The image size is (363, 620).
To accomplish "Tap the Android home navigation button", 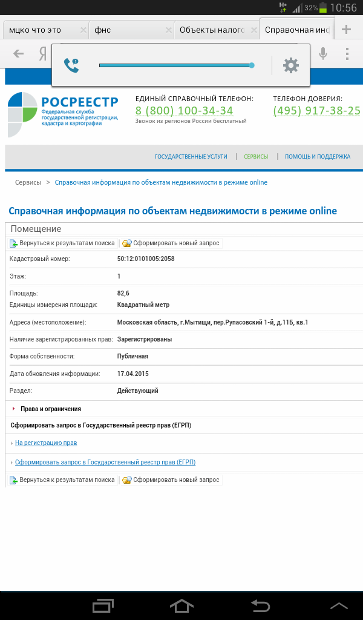I will click(181, 605).
